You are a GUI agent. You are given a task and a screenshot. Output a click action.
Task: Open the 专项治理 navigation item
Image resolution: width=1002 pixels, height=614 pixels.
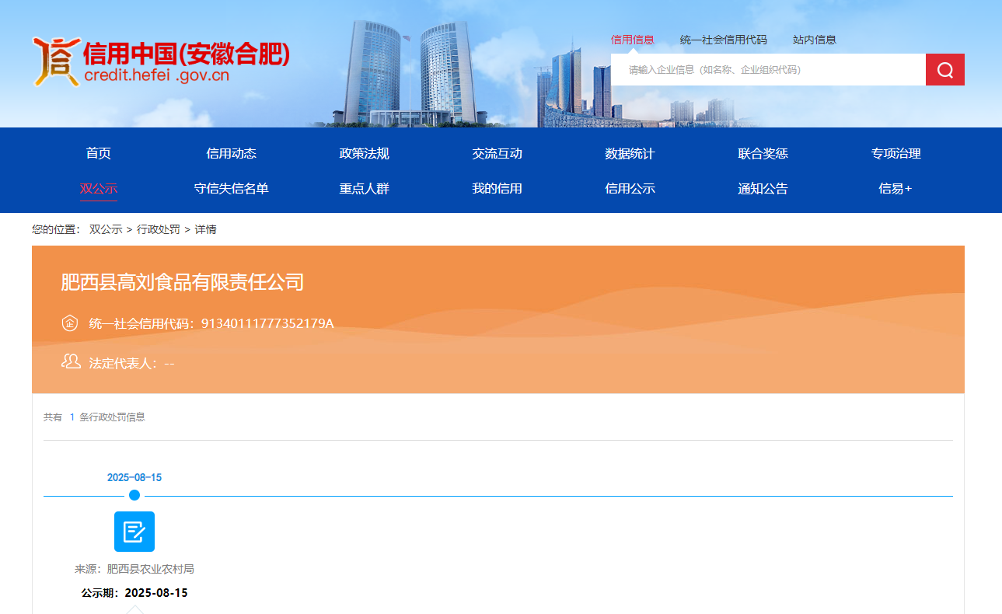[896, 153]
